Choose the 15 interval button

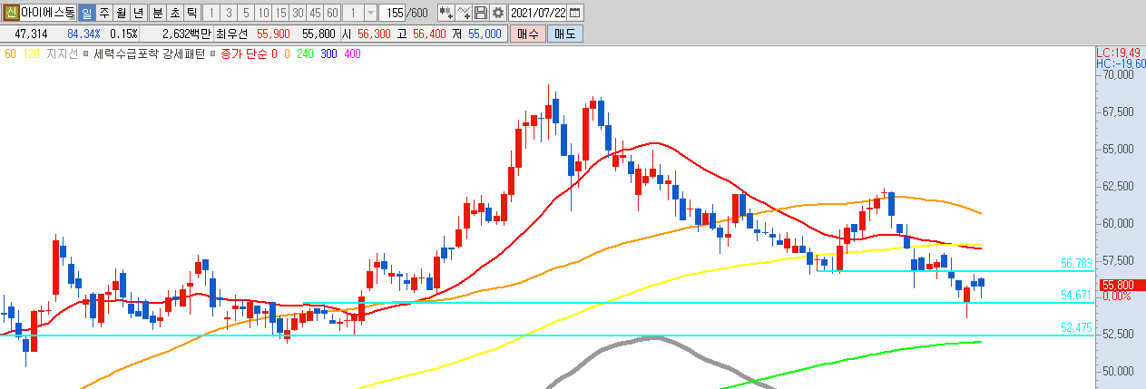point(279,13)
